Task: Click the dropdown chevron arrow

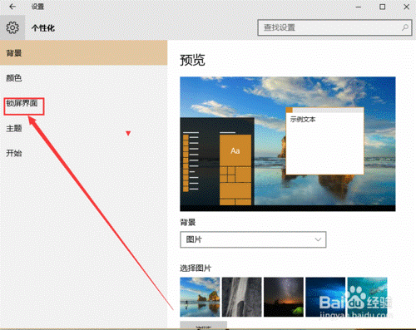Action: [x=318, y=239]
